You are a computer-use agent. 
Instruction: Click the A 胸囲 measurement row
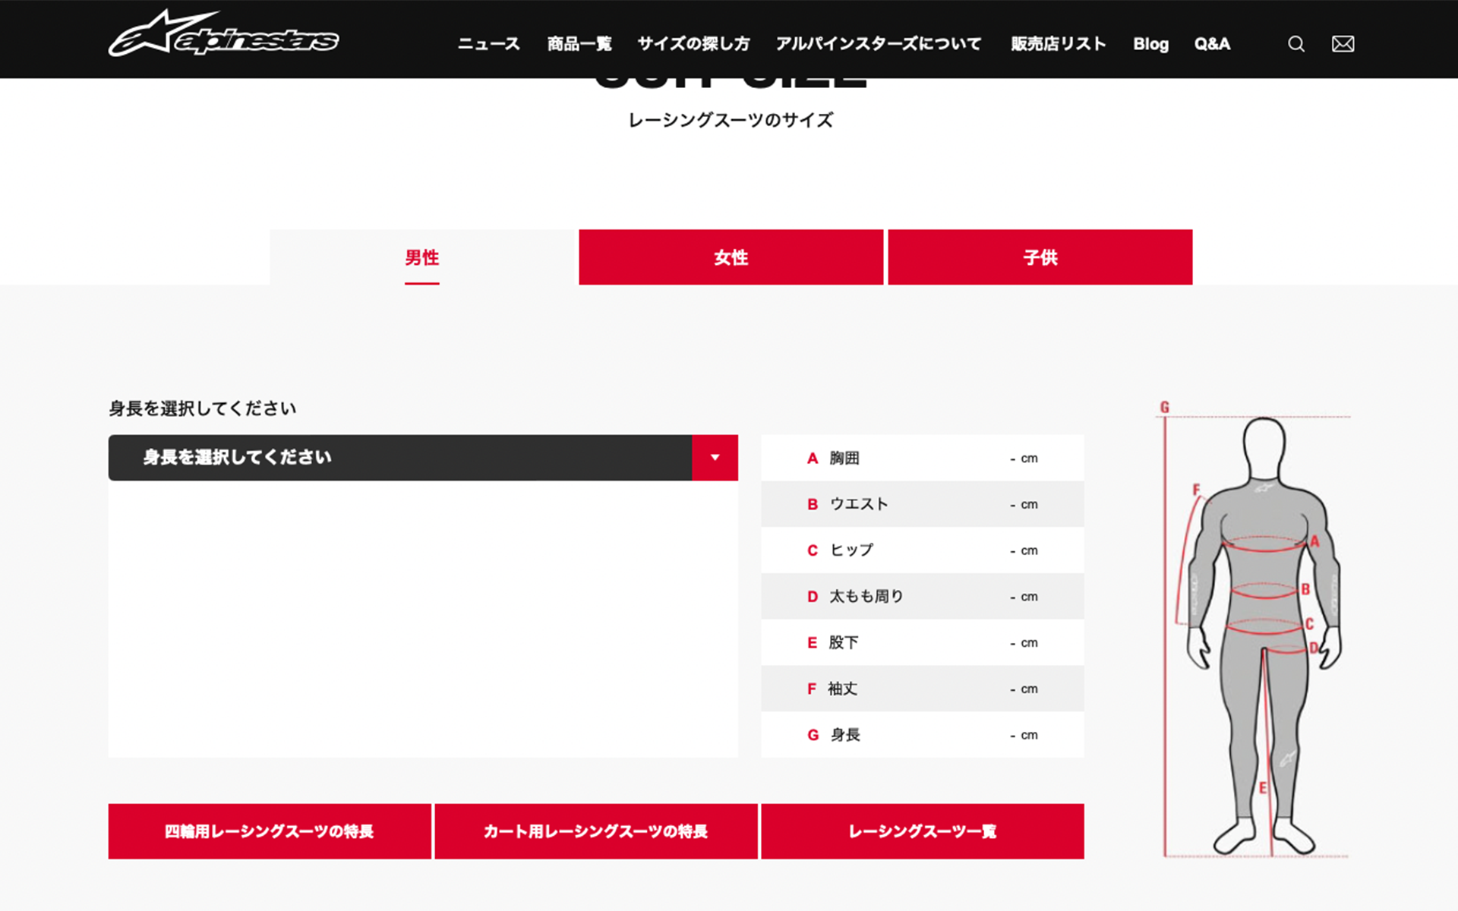tap(921, 458)
